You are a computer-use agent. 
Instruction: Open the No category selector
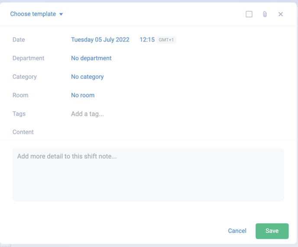coord(87,77)
